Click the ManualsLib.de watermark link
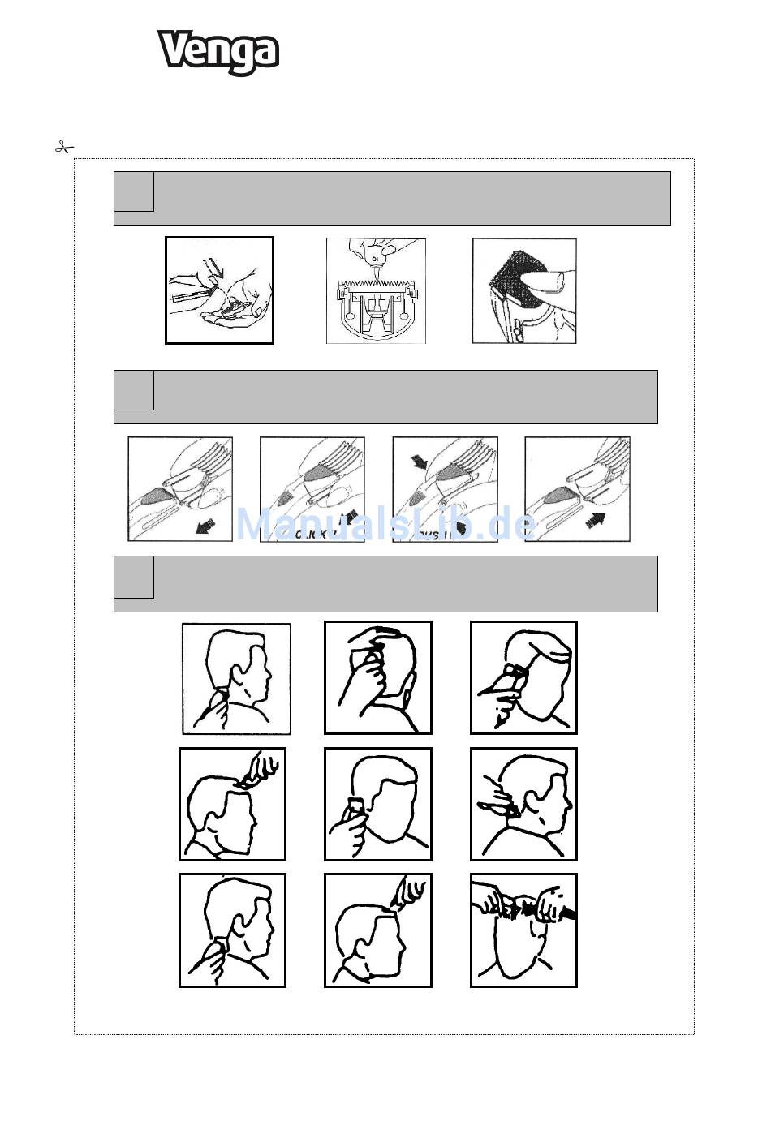 click(x=386, y=524)
